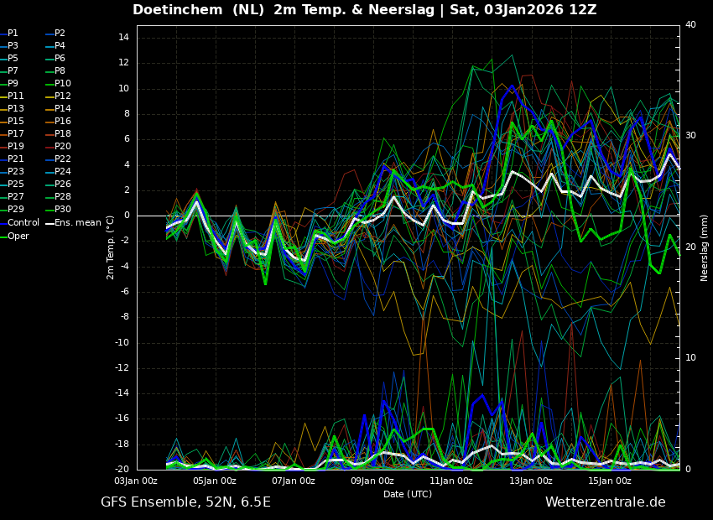Viewport: 713px width, 520px height.
Task: Click the Ens. mean legend entry
Action: [x=74, y=223]
